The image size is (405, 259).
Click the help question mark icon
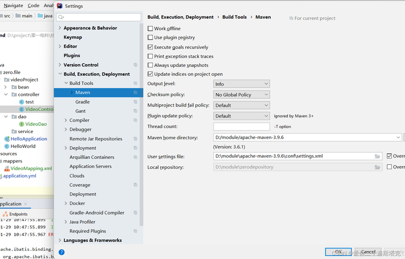61,252
